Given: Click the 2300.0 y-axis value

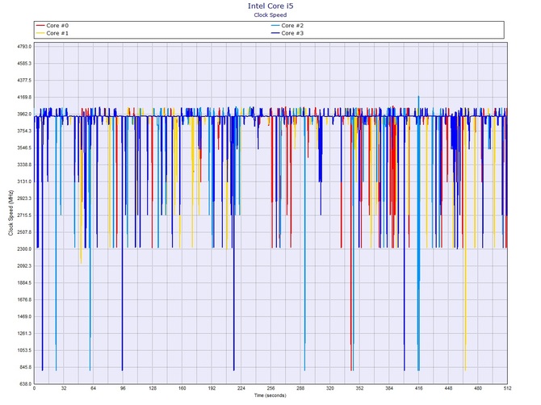Looking at the screenshot, I should point(24,249).
